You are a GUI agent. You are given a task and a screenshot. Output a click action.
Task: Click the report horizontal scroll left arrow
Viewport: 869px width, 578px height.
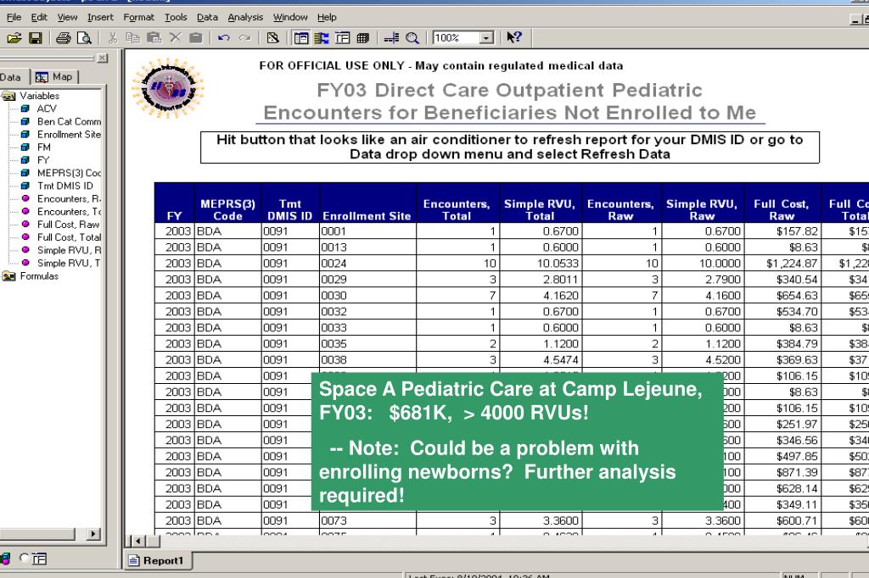click(138, 541)
